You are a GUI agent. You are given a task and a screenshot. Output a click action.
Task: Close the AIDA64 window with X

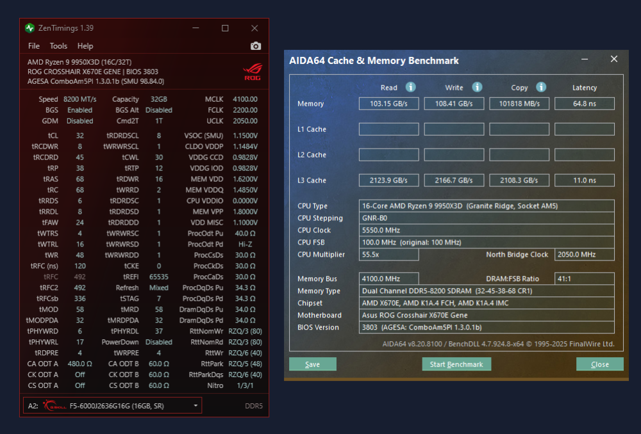613,59
